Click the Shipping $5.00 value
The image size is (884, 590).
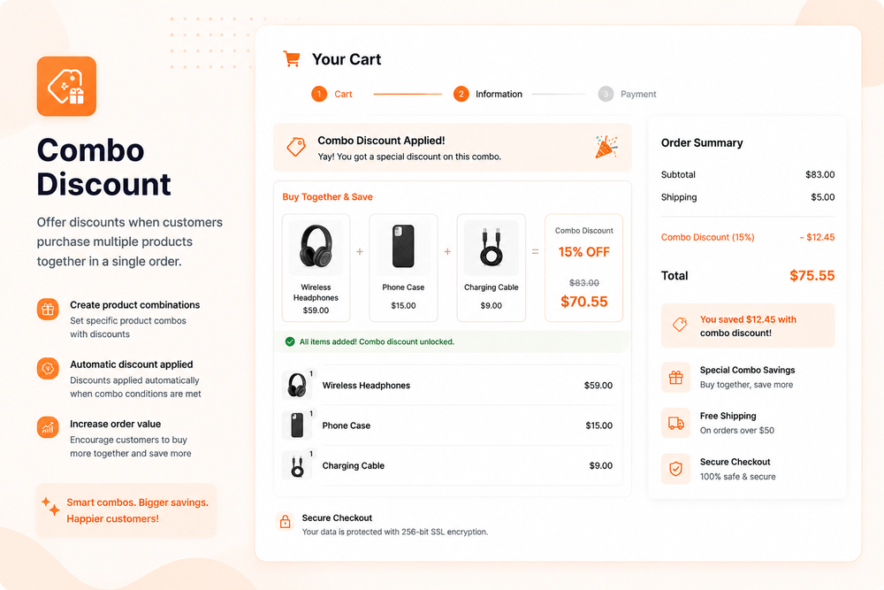[823, 197]
